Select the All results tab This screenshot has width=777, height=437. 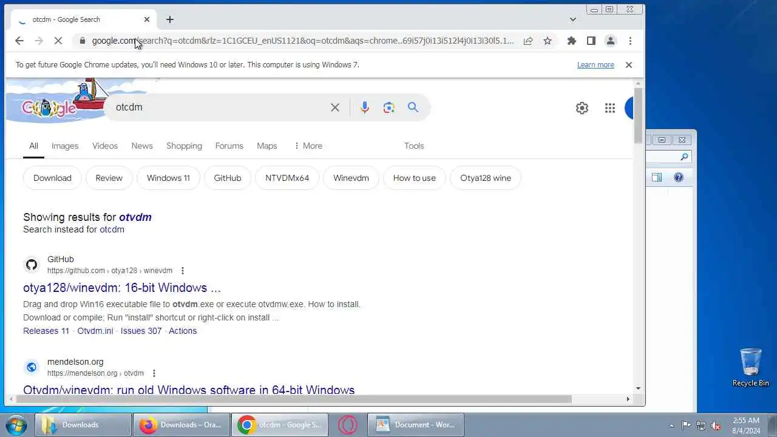coord(33,146)
